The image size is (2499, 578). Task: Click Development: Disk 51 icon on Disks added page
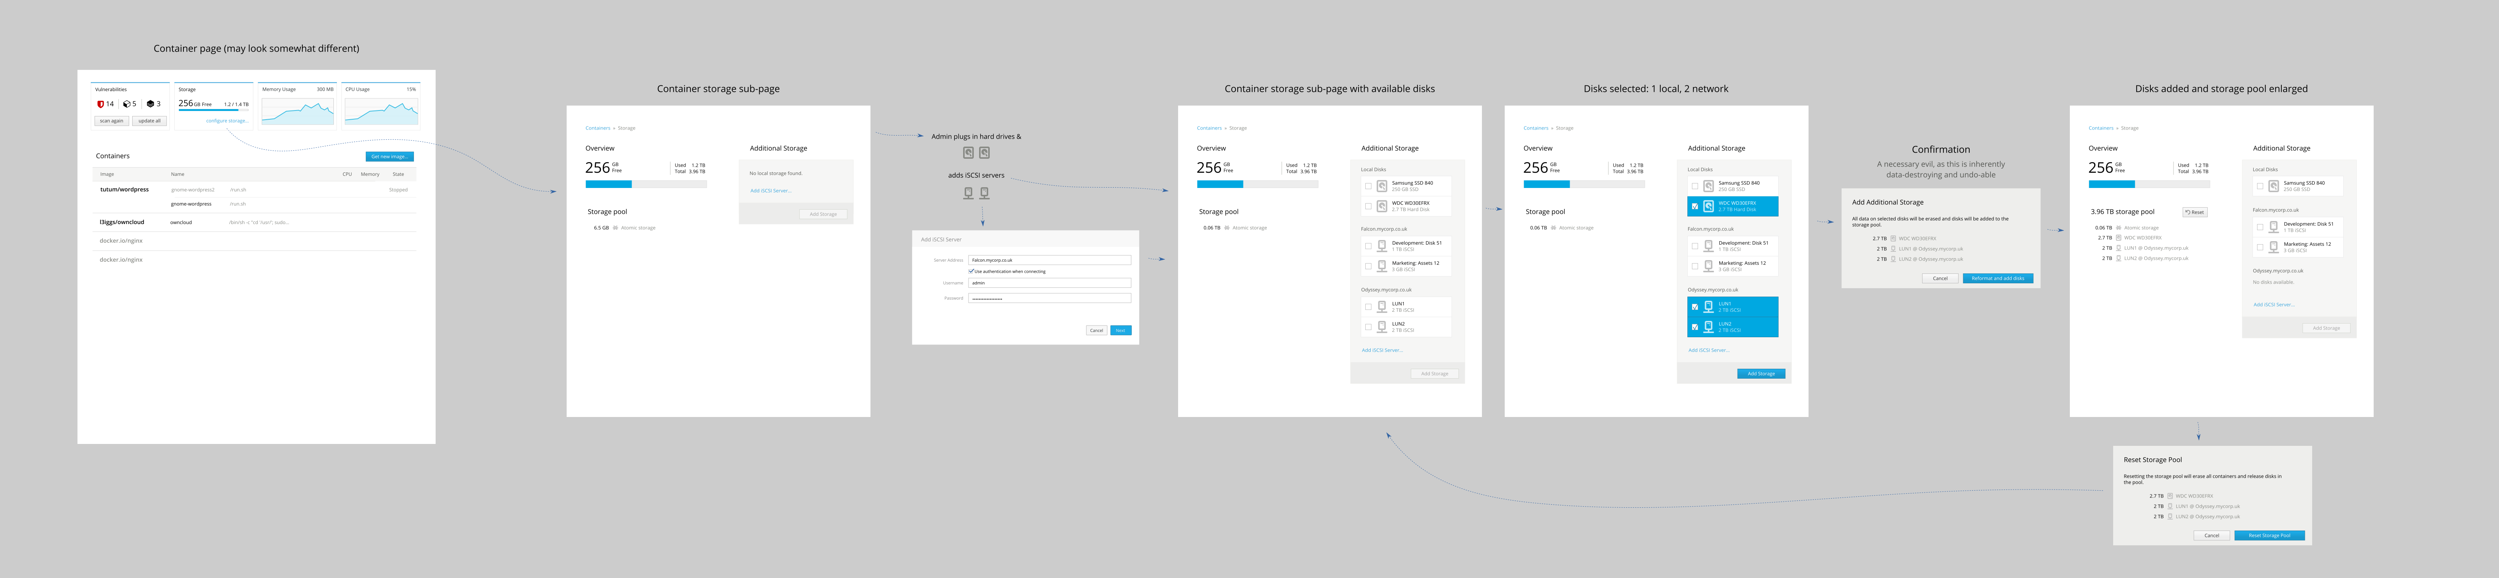pyautogui.click(x=2274, y=227)
